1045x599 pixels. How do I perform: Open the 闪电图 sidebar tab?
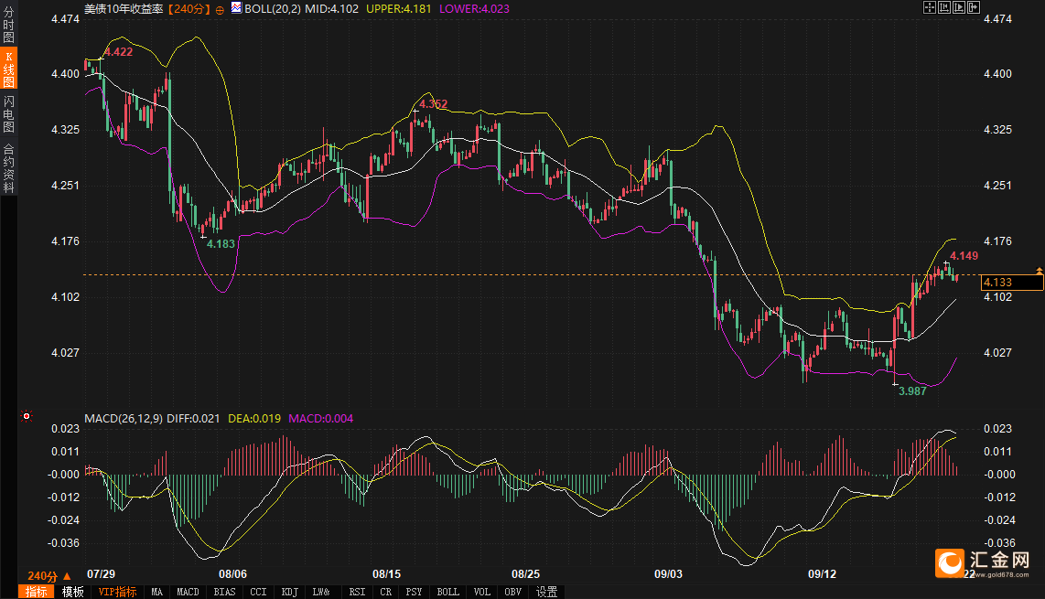pyautogui.click(x=8, y=114)
